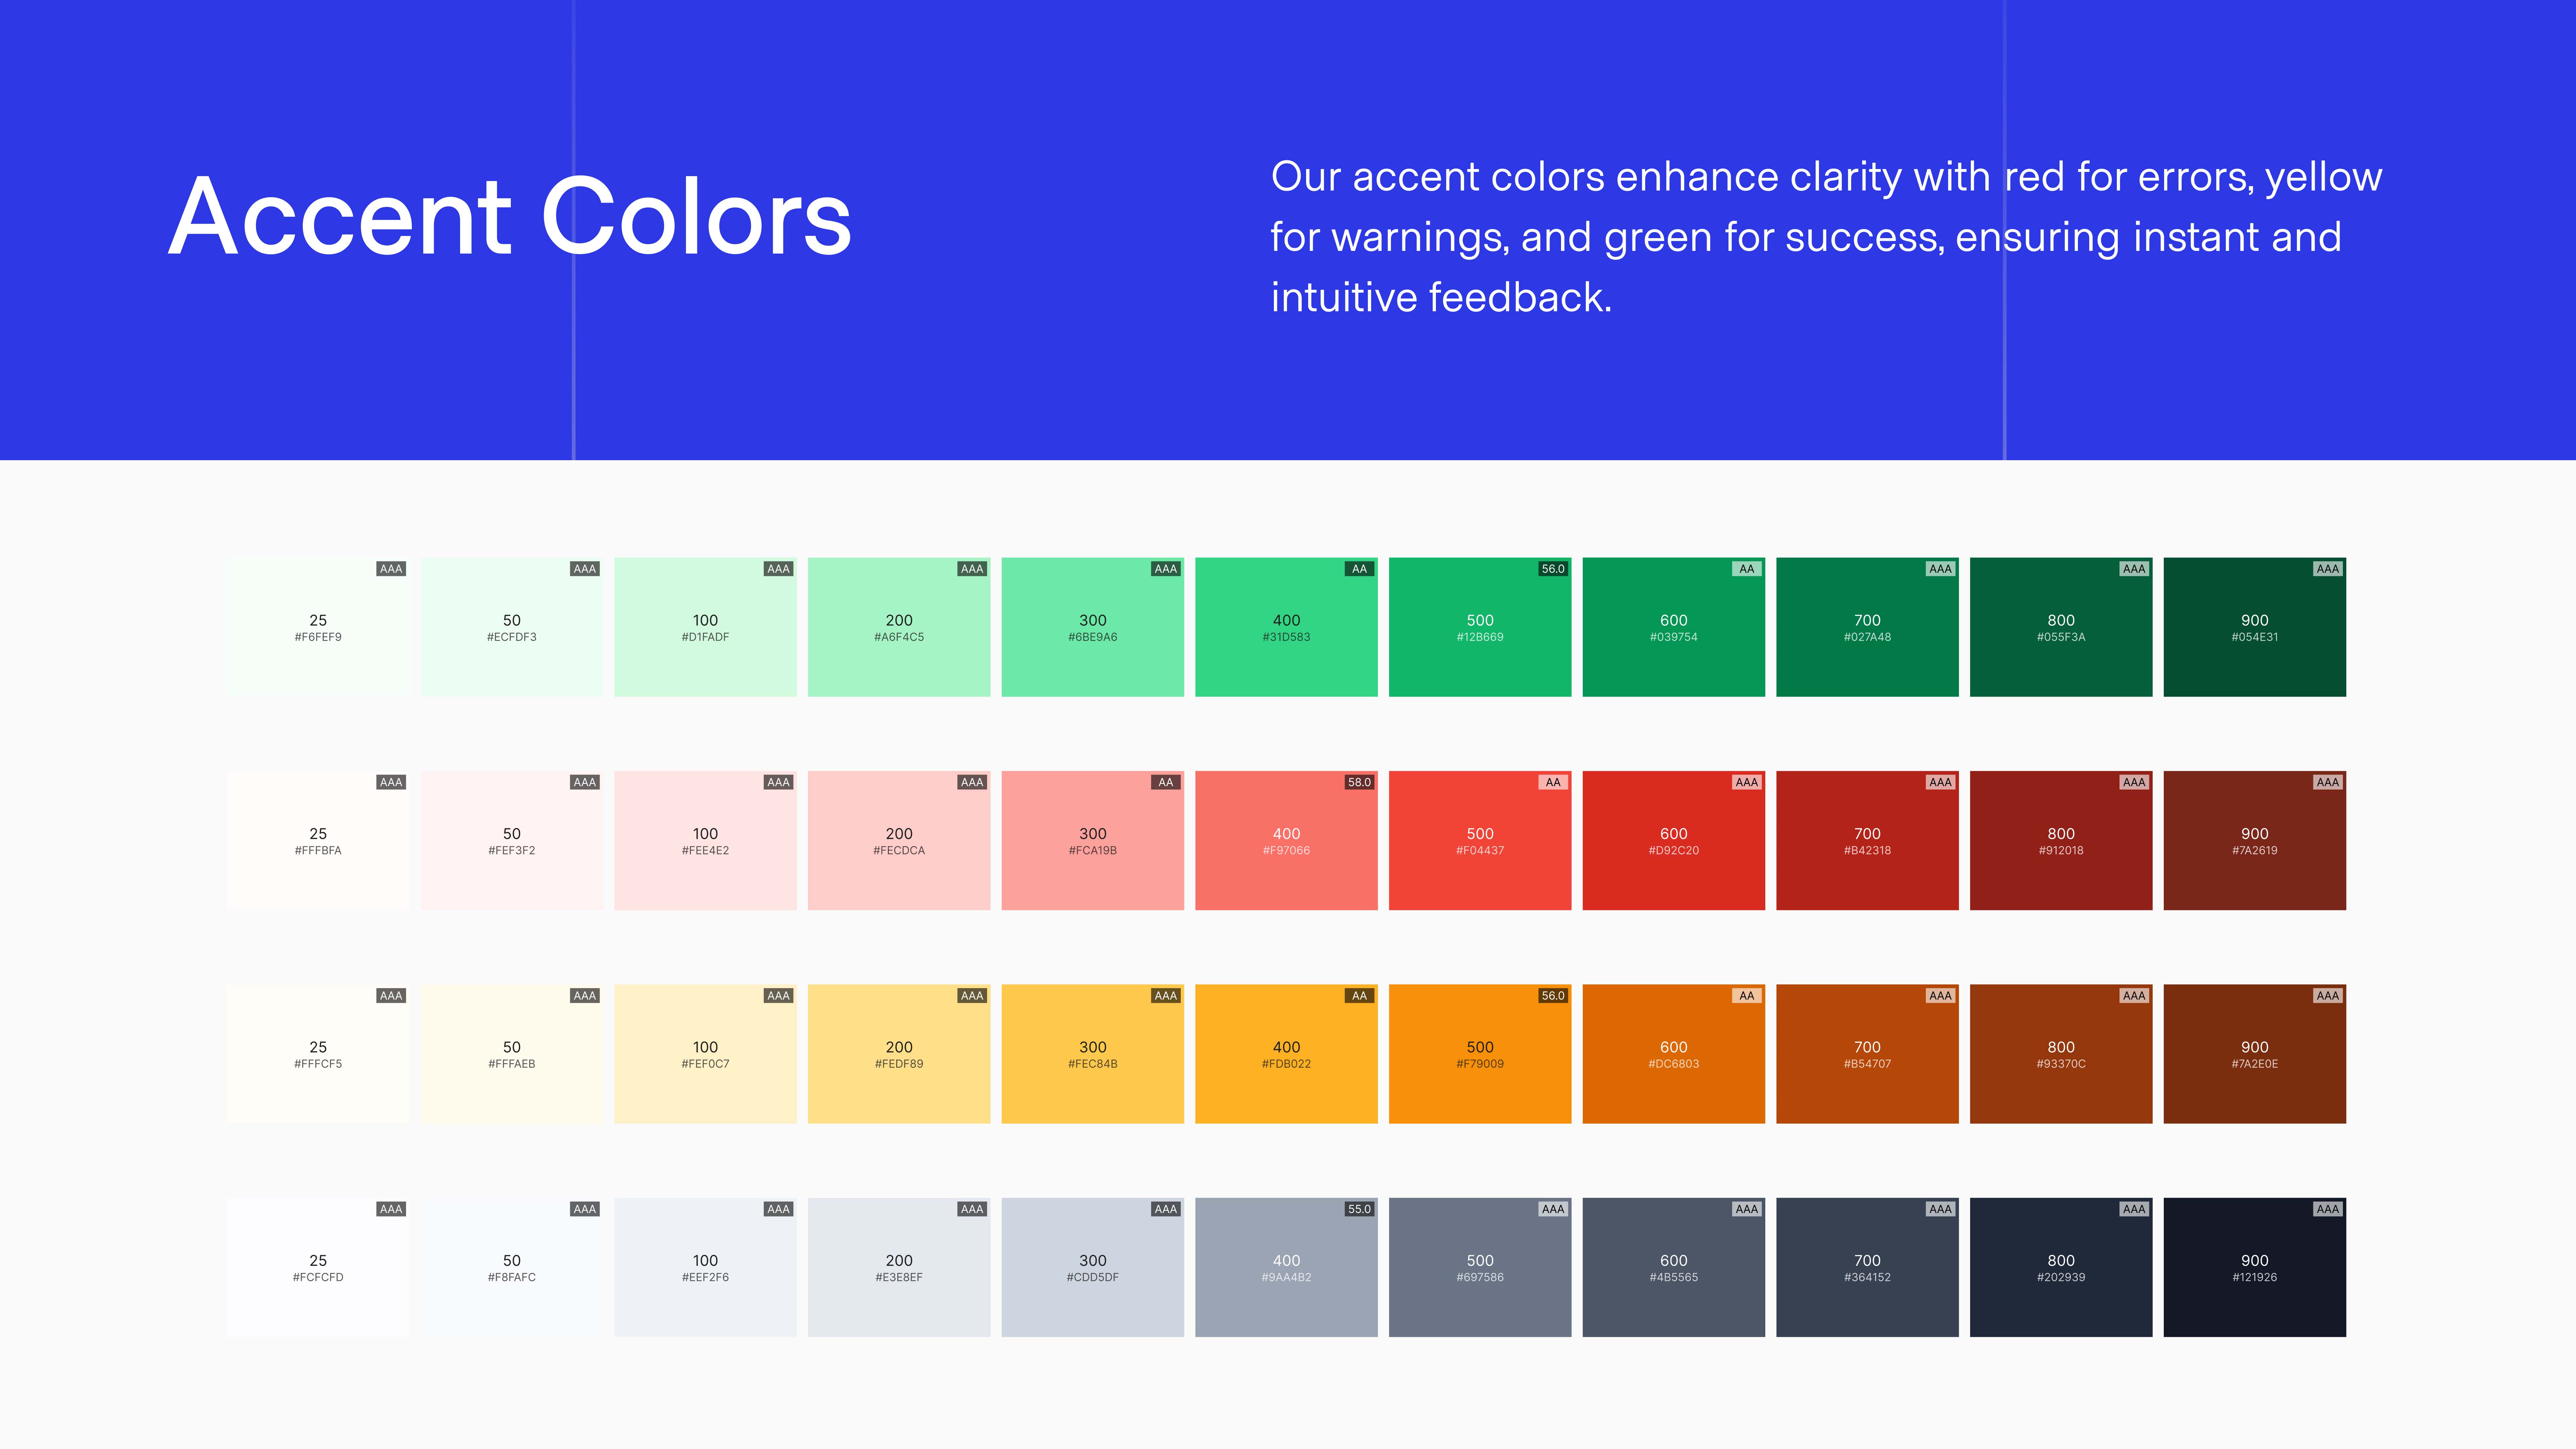The width and height of the screenshot is (2576, 1449).
Task: Select the orange 700 swatch #B54707
Action: click(x=1867, y=1054)
